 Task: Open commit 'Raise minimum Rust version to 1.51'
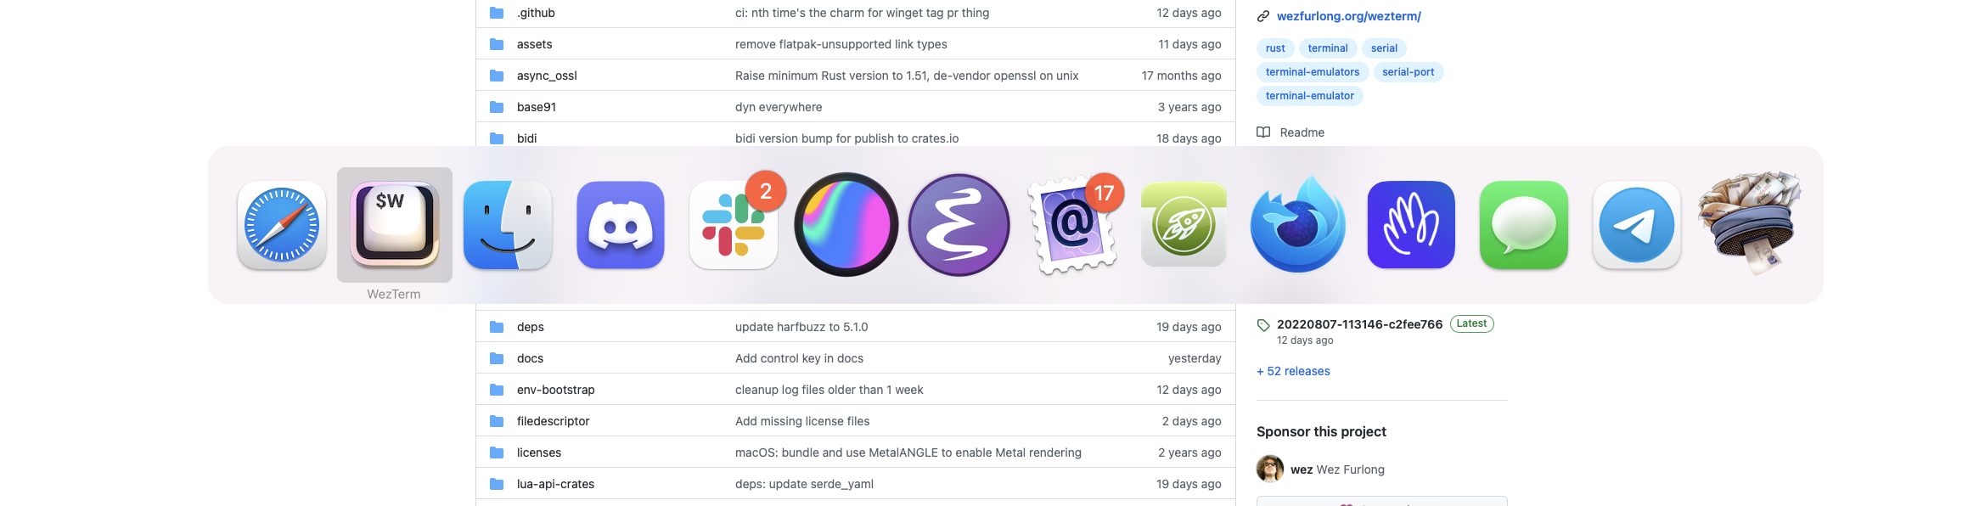907,76
